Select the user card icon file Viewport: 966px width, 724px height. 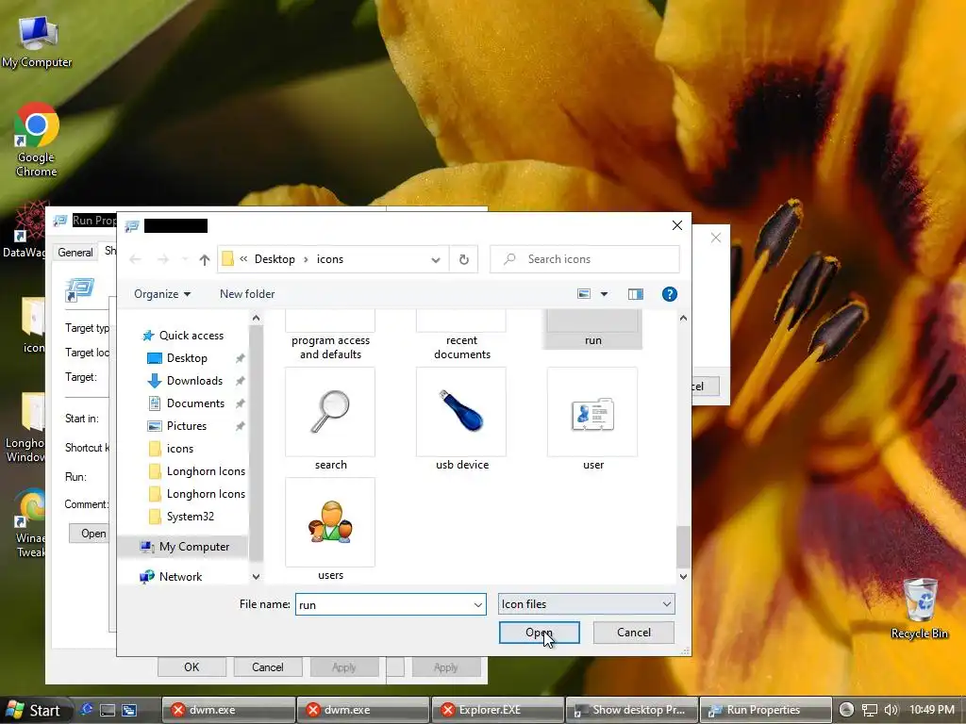(592, 420)
